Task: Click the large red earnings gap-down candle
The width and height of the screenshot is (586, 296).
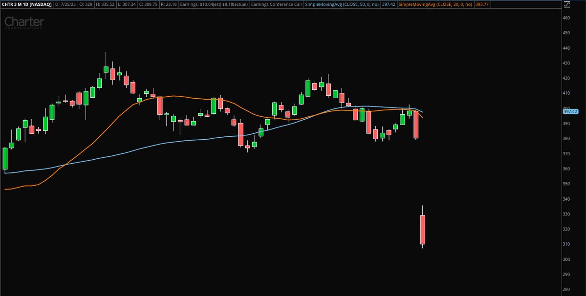Action: (423, 229)
